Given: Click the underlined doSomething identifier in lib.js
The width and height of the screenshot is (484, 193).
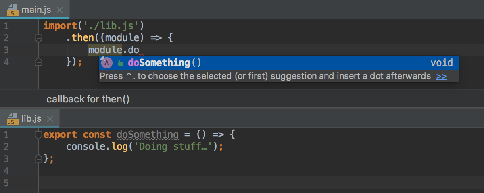Looking at the screenshot, I should 148,135.
